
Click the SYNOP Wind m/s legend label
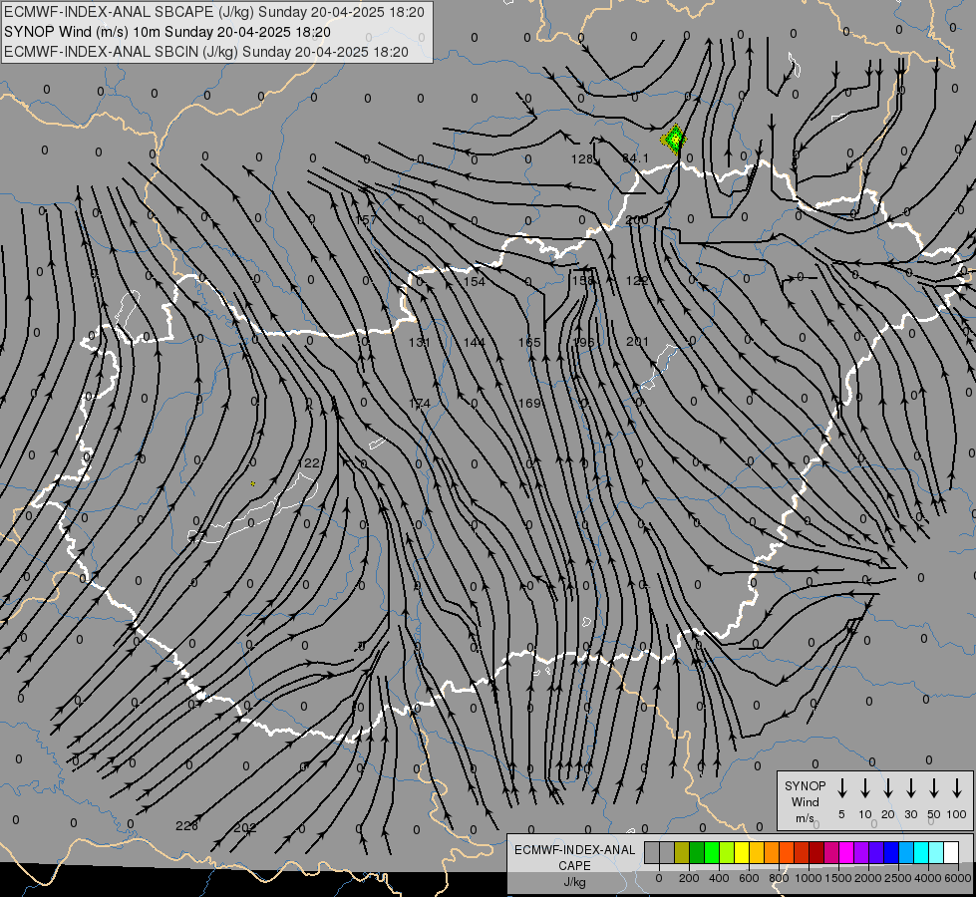click(x=805, y=801)
